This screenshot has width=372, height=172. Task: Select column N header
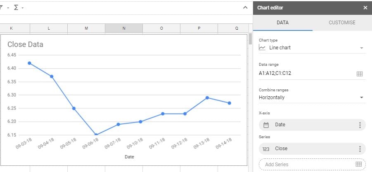tap(124, 28)
